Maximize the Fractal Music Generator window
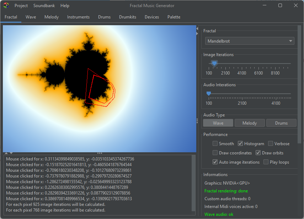This screenshot has height=219, width=304. (x=280, y=5)
